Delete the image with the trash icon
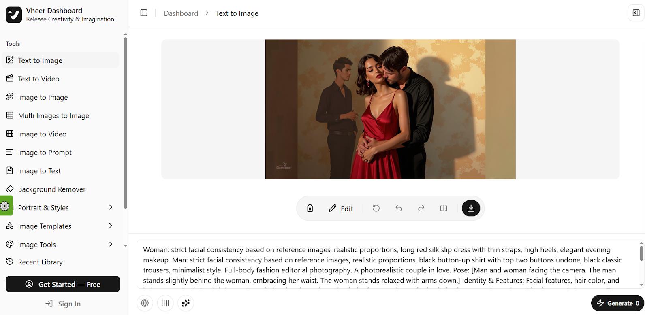The height and width of the screenshot is (315, 645). tap(310, 208)
